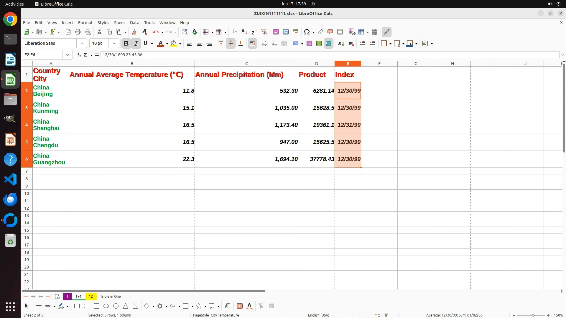Viewport: 566px width, 318px height.
Task: Toggle Italic formatting
Action: tap(136, 43)
